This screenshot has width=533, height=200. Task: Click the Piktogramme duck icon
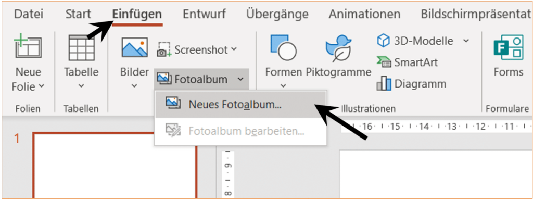(x=338, y=48)
